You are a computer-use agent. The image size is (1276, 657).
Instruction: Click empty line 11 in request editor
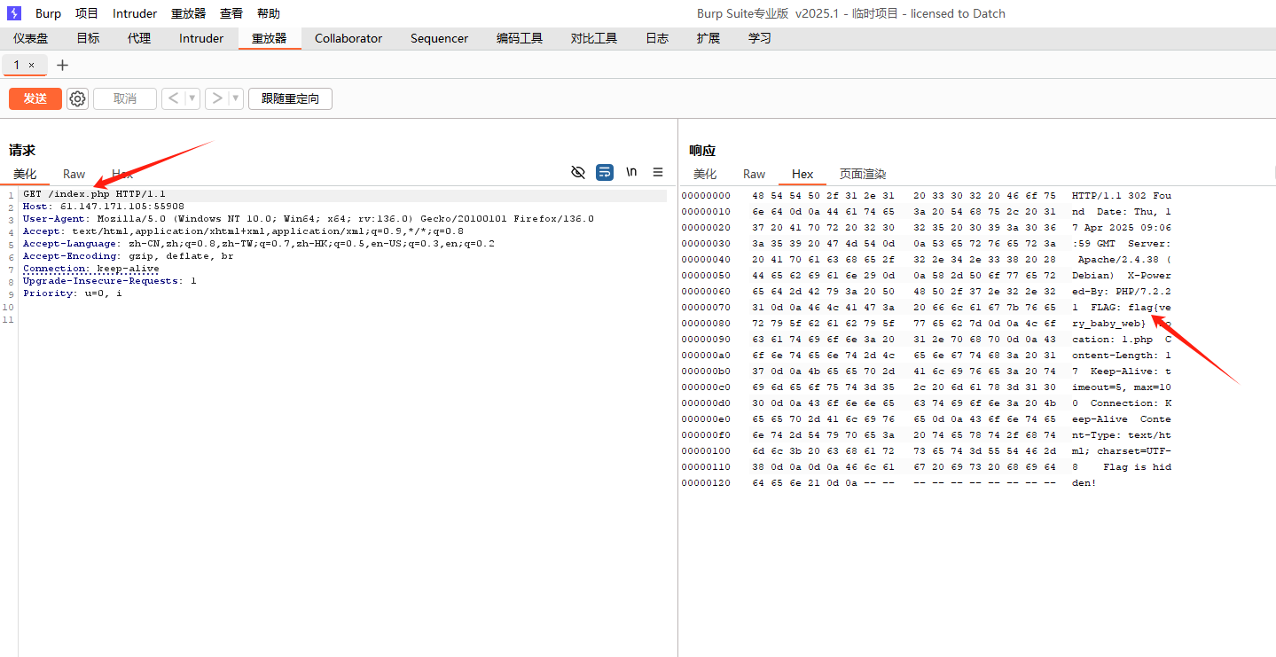[x=342, y=318]
